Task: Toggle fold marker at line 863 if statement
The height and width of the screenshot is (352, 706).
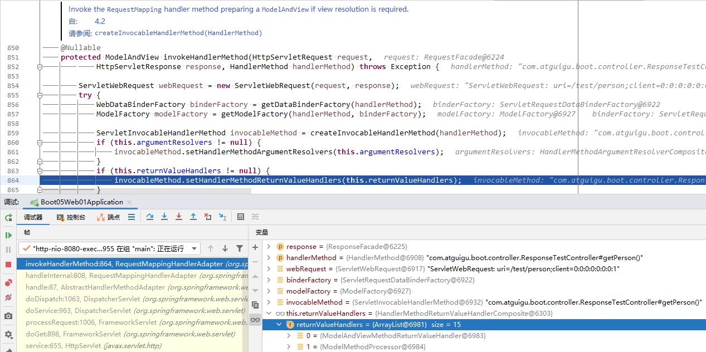Action: (40, 171)
